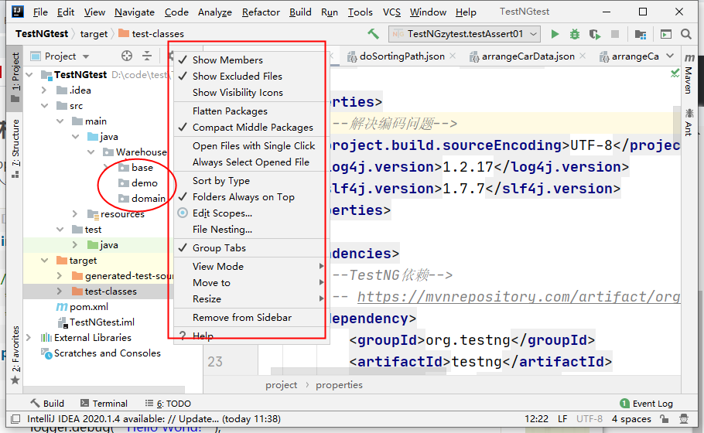Select pom.xml in project tree
Image resolution: width=704 pixels, height=433 pixels.
click(x=82, y=307)
